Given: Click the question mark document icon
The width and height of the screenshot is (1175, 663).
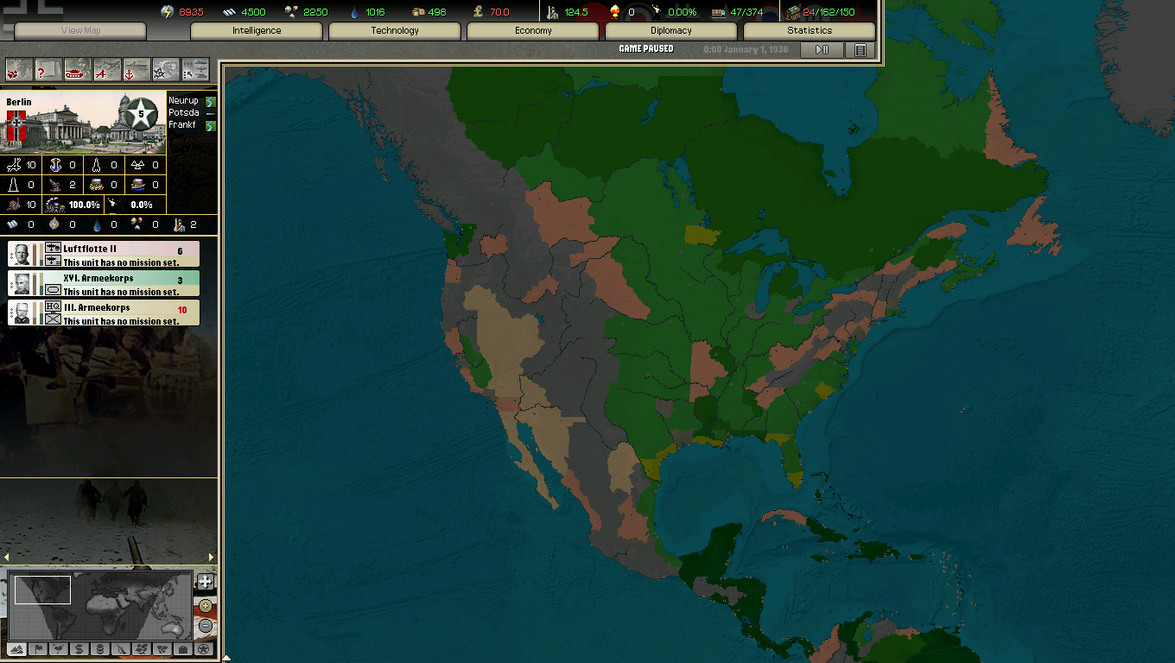Looking at the screenshot, I should (48, 70).
